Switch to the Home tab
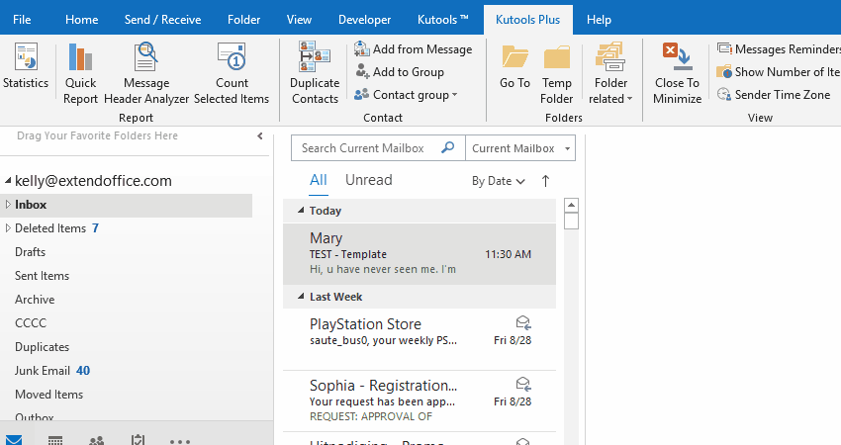Image resolution: width=841 pixels, height=445 pixels. (81, 20)
